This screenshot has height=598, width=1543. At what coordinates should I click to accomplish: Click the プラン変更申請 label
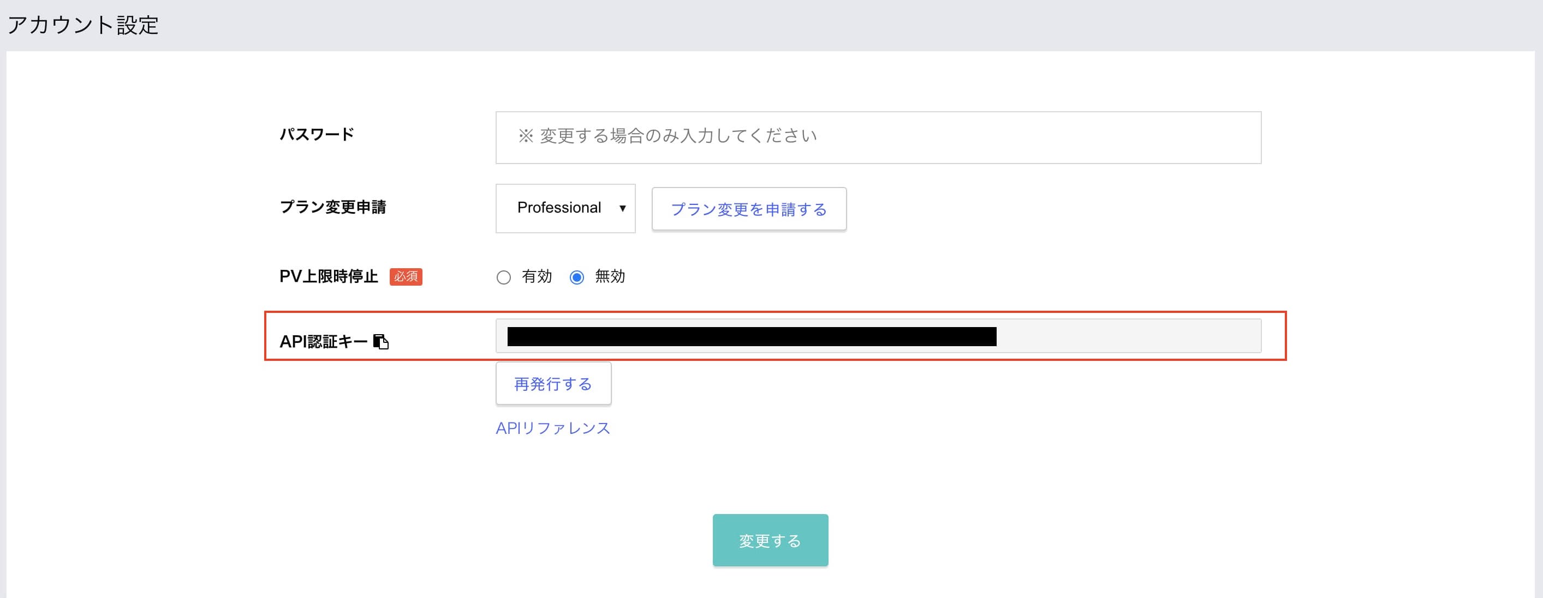(x=333, y=207)
